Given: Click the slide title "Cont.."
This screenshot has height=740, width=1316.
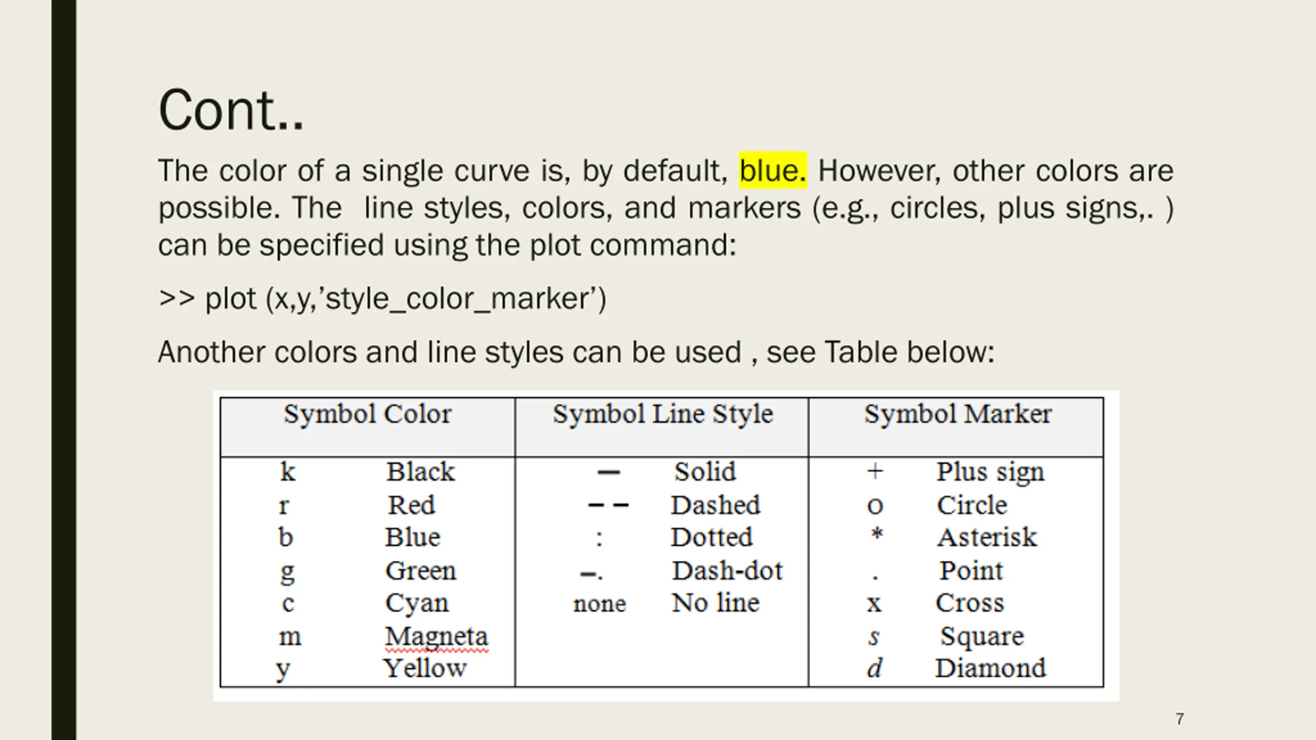Looking at the screenshot, I should pyautogui.click(x=231, y=110).
